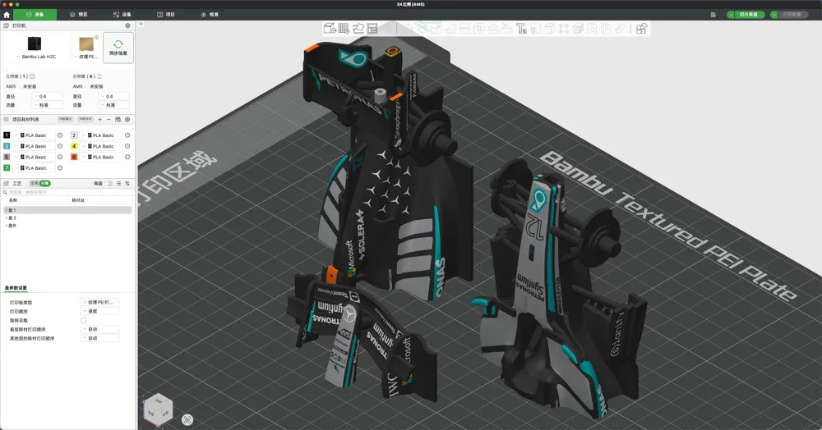822x430 pixels.
Task: Toggle the 高级 advanced mode switch
Action: 109,183
